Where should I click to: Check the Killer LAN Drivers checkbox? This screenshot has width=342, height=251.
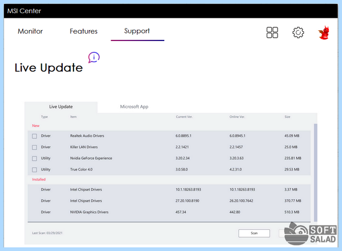point(34,147)
